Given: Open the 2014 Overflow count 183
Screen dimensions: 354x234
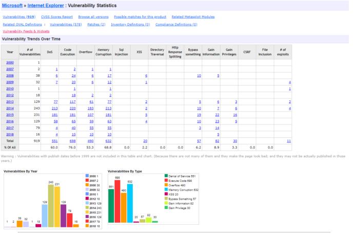Looking at the screenshot, I should pos(90,109).
